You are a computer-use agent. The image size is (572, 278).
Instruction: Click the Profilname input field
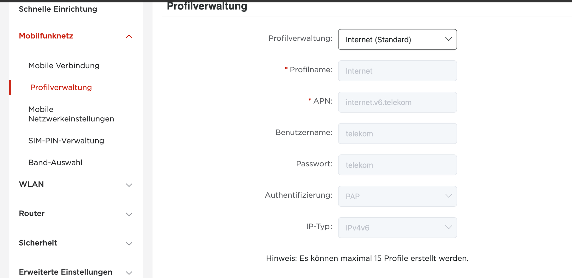397,71
